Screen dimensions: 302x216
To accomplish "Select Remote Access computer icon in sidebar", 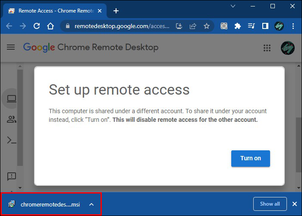I will coord(12,99).
